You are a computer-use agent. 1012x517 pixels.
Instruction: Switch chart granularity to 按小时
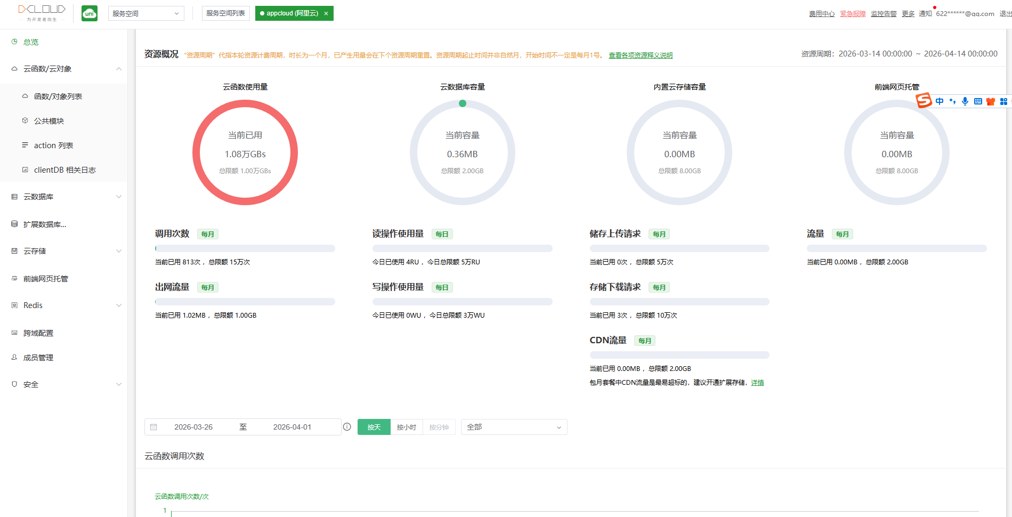[x=406, y=427]
